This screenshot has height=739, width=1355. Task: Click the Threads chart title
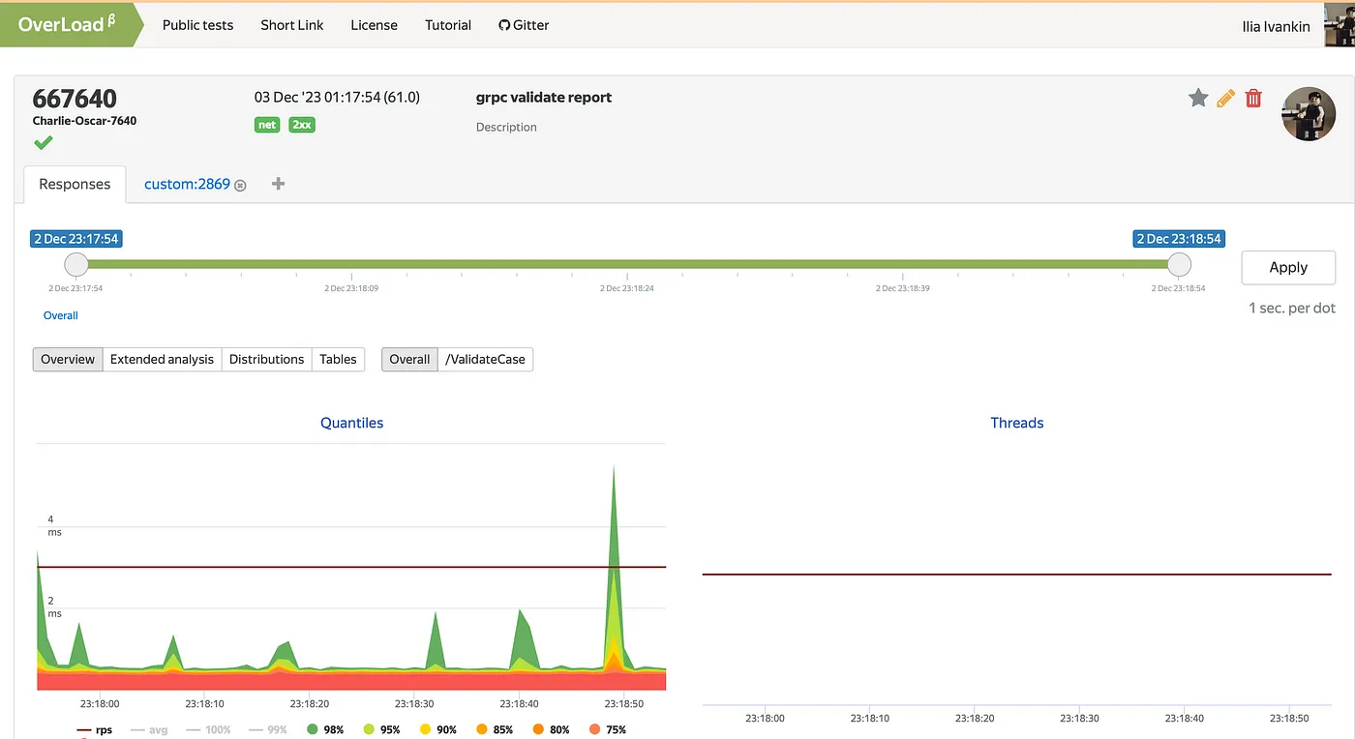(x=1017, y=423)
